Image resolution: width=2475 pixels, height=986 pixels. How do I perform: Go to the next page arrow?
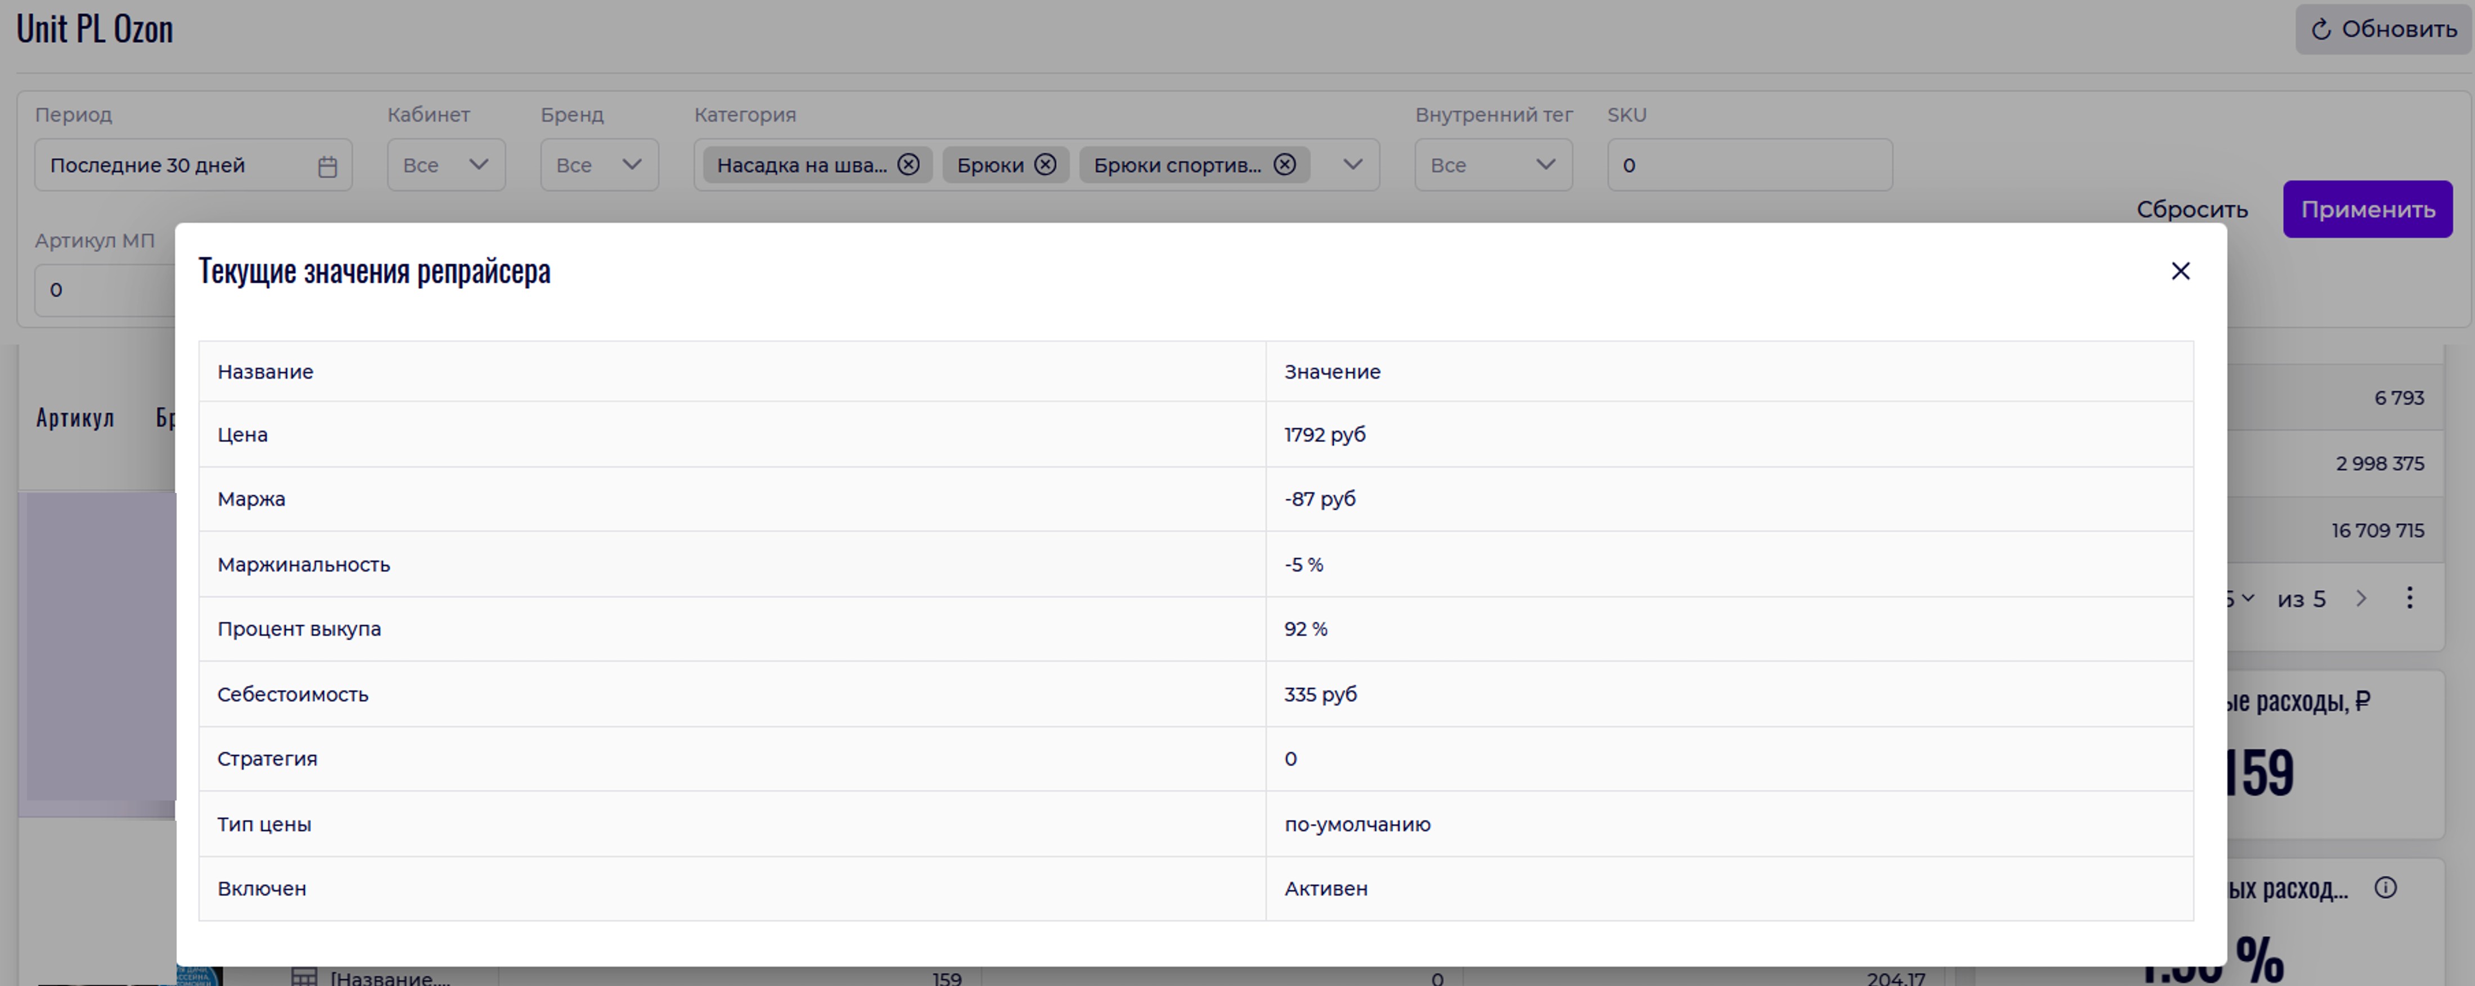[x=2361, y=599]
